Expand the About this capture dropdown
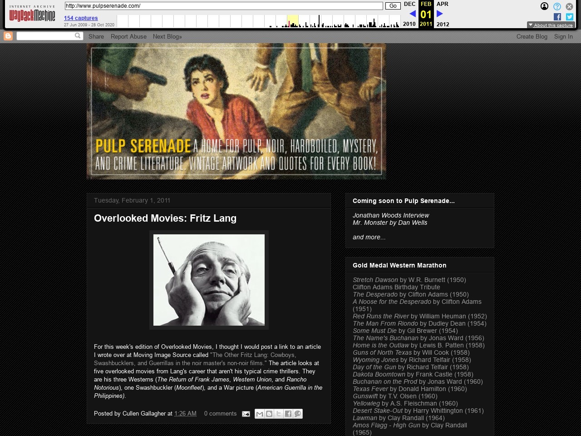The width and height of the screenshot is (581, 436). pyautogui.click(x=551, y=25)
